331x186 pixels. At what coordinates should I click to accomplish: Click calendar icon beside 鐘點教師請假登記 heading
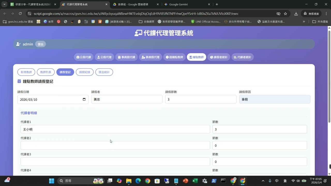pyautogui.click(x=19, y=81)
